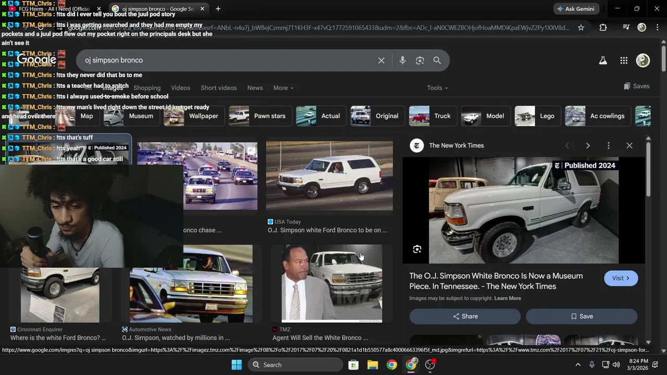The height and width of the screenshot is (375, 667).
Task: Share the previewed Bronco image
Action: tap(465, 316)
